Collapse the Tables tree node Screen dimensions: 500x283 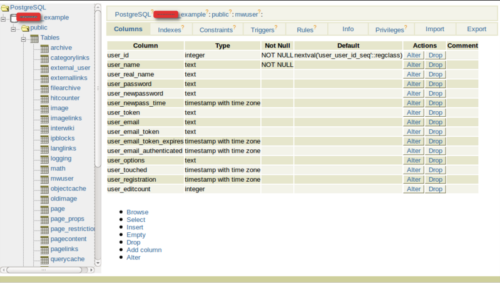(24, 38)
